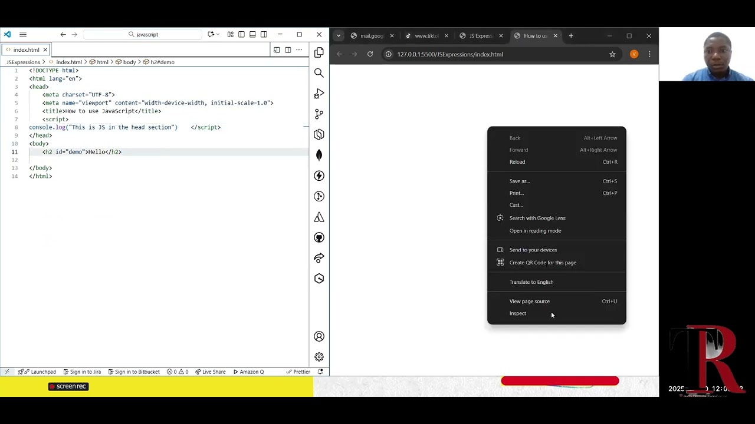Viewport: 755px width, 424px height.
Task: Open the Search view in VS Code sidebar
Action: pyautogui.click(x=319, y=73)
